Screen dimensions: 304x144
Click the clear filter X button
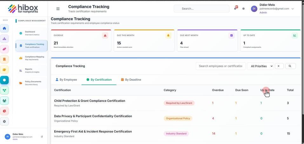point(279,66)
